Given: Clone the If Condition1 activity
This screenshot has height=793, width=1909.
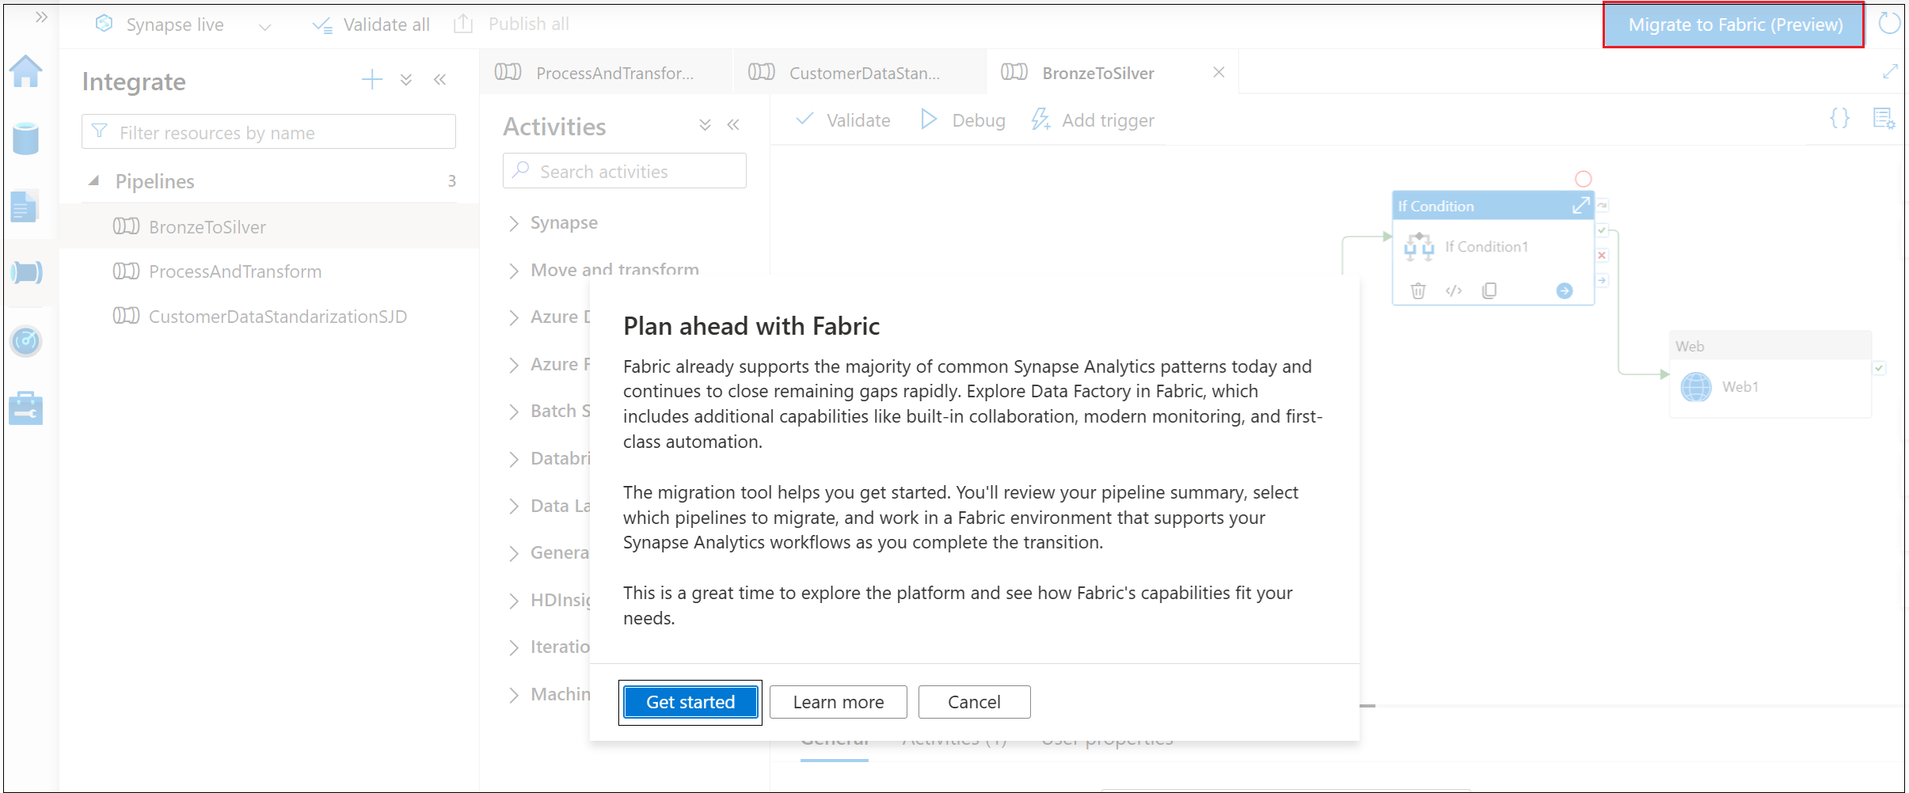Looking at the screenshot, I should (x=1489, y=291).
